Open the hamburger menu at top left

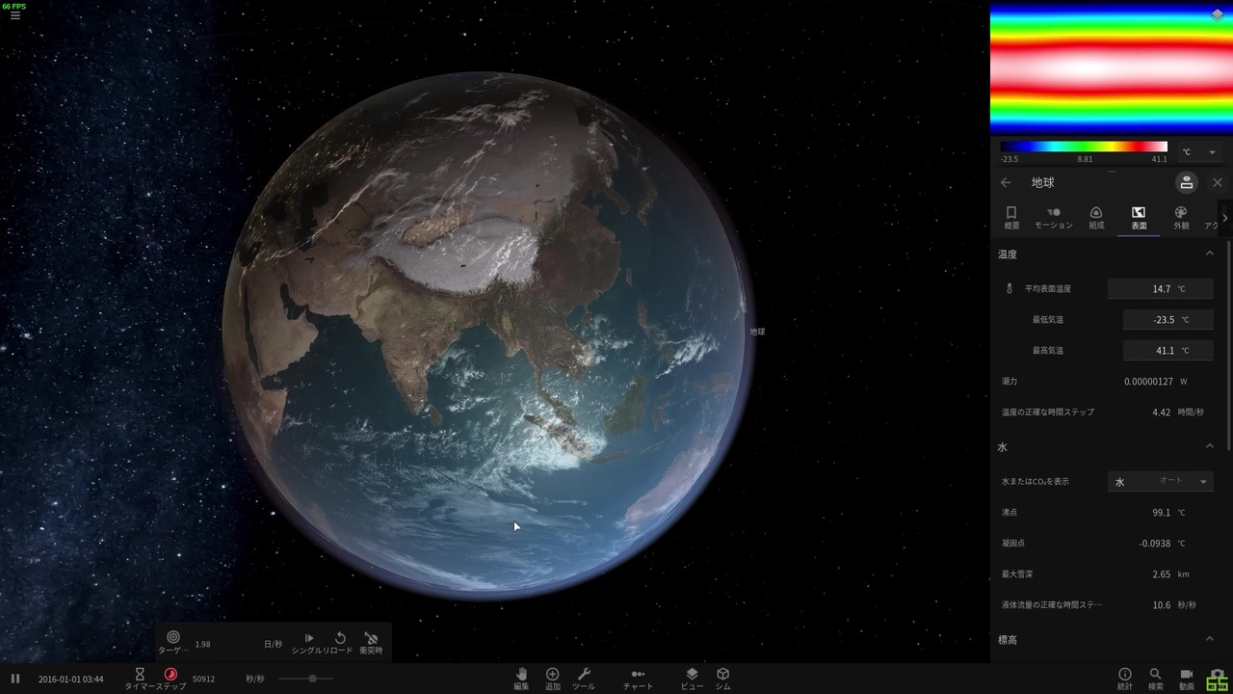coord(14,16)
